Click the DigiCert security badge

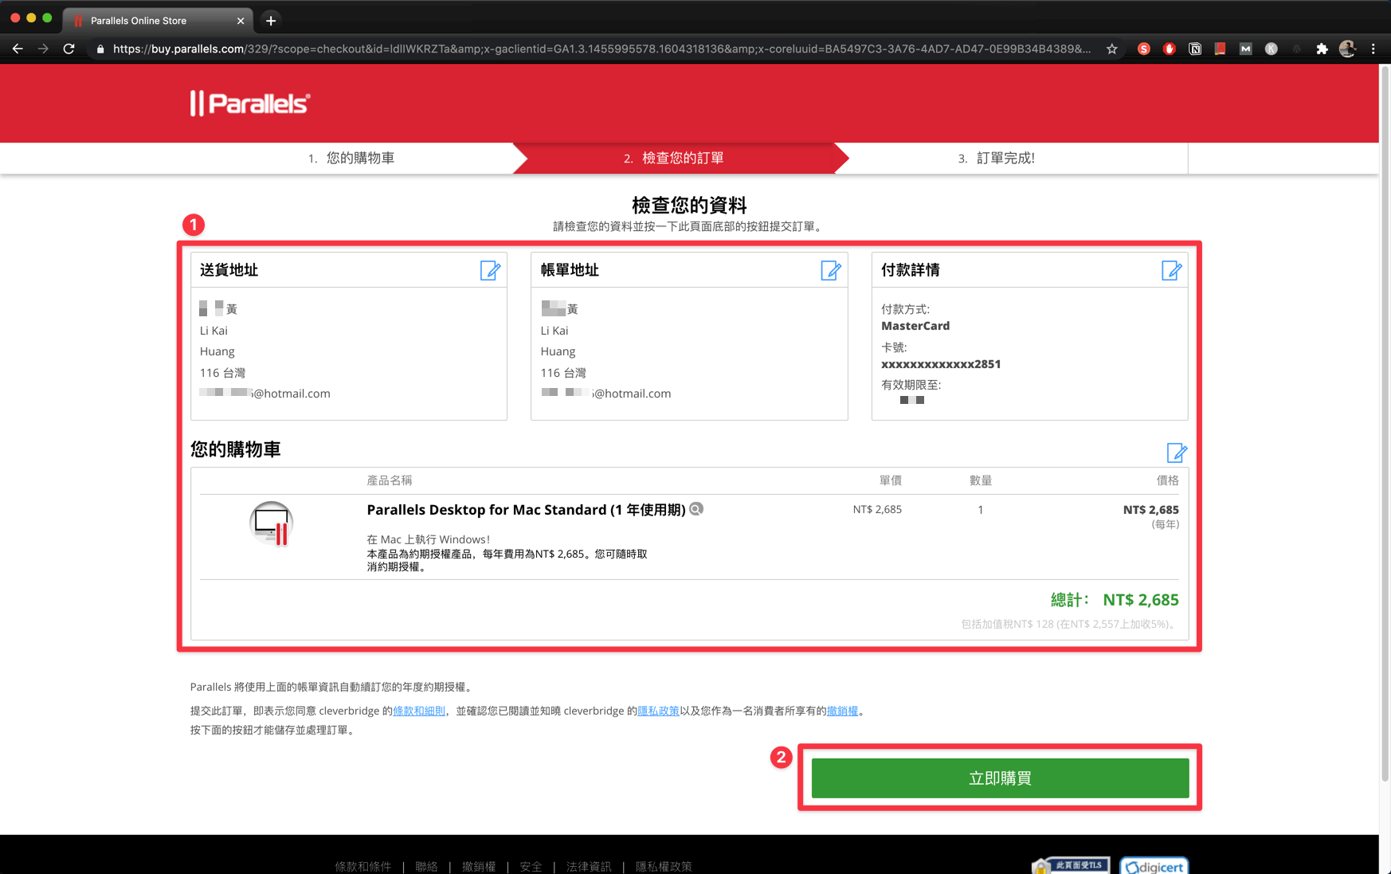[1154, 866]
